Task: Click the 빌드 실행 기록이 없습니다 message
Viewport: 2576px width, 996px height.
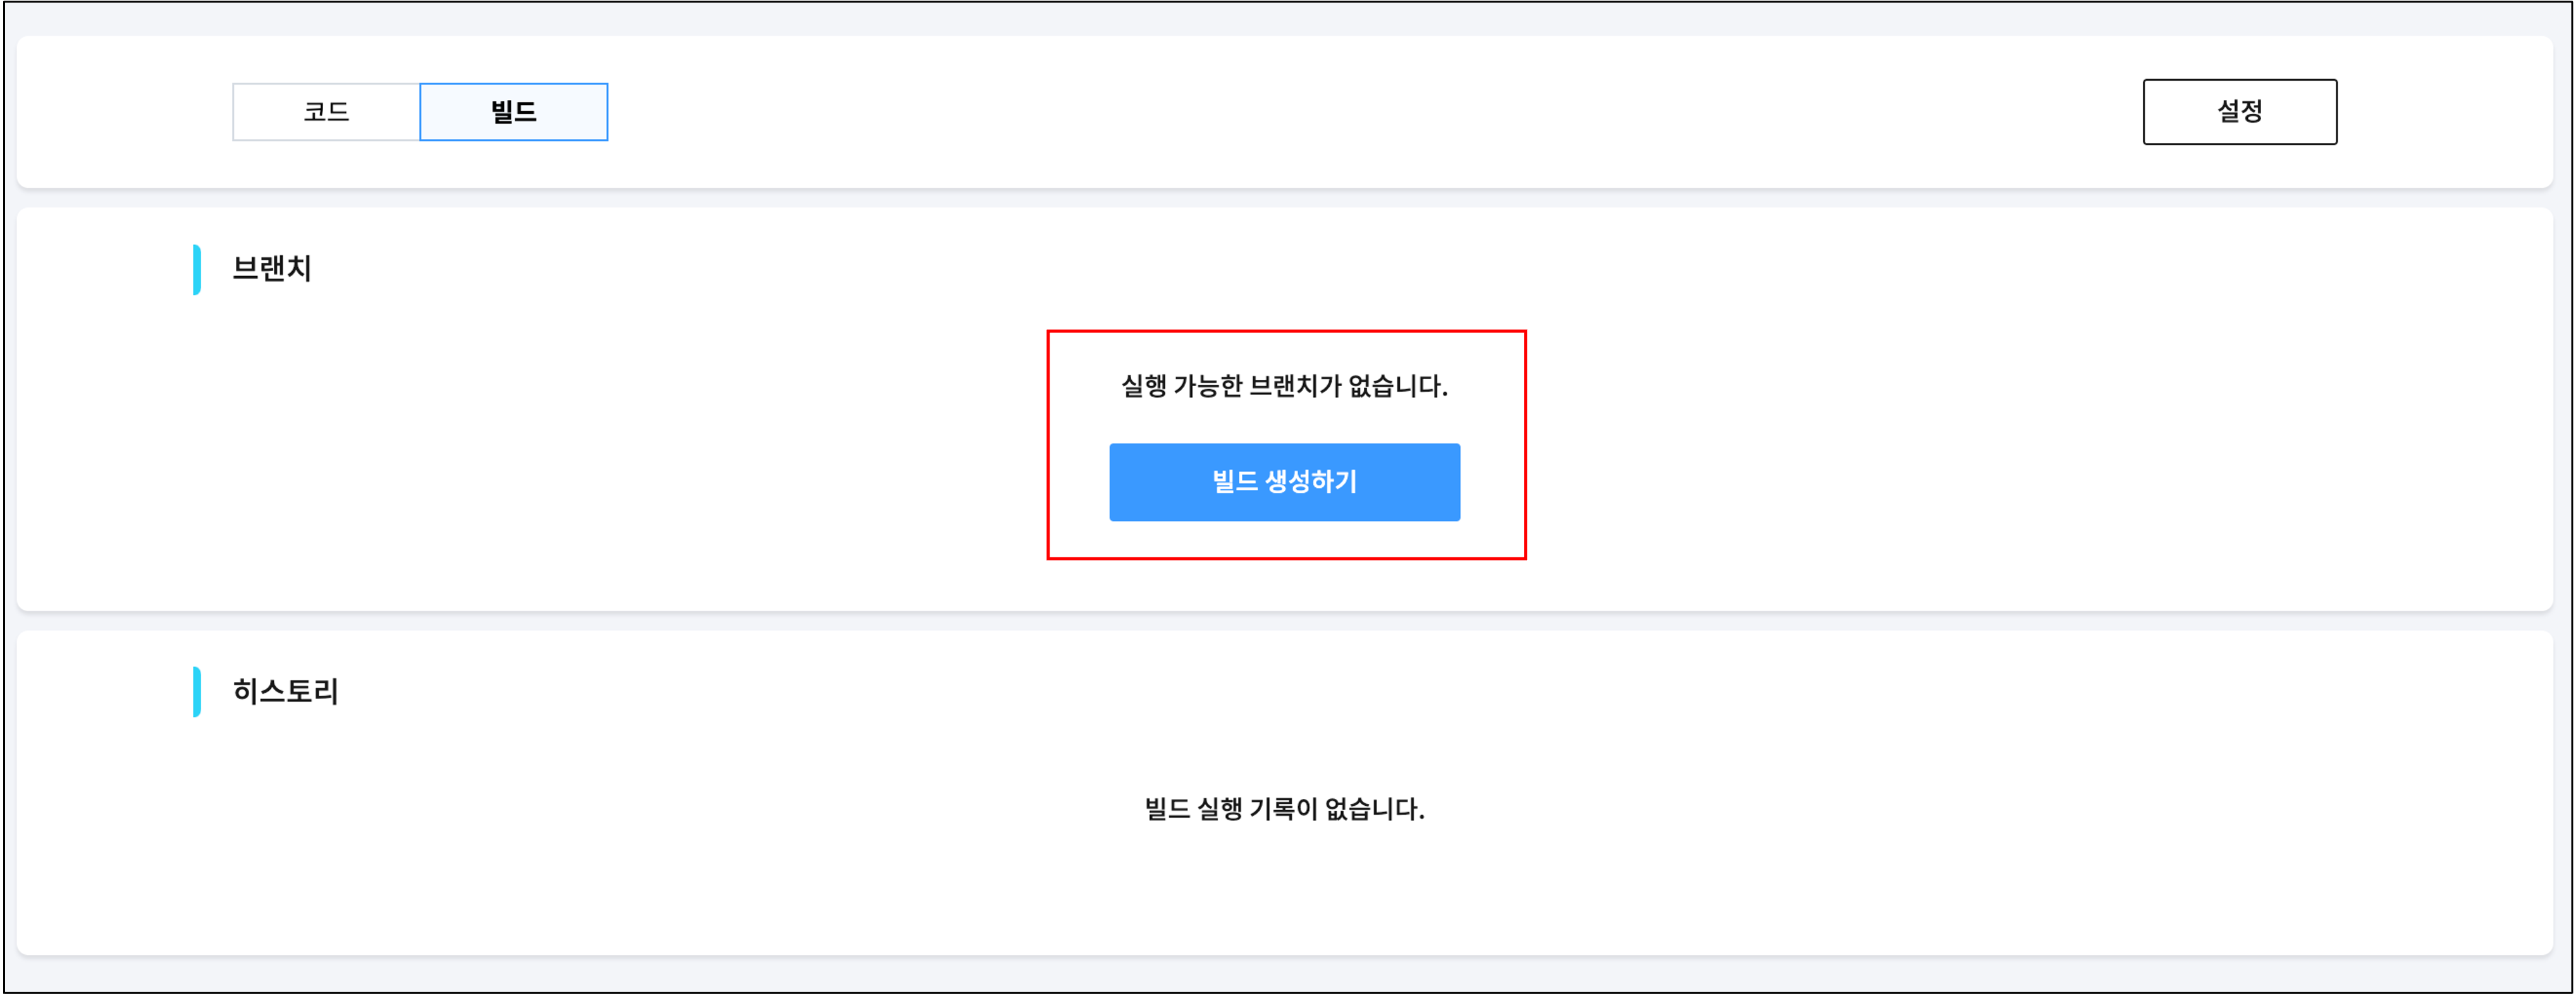Action: click(1284, 808)
